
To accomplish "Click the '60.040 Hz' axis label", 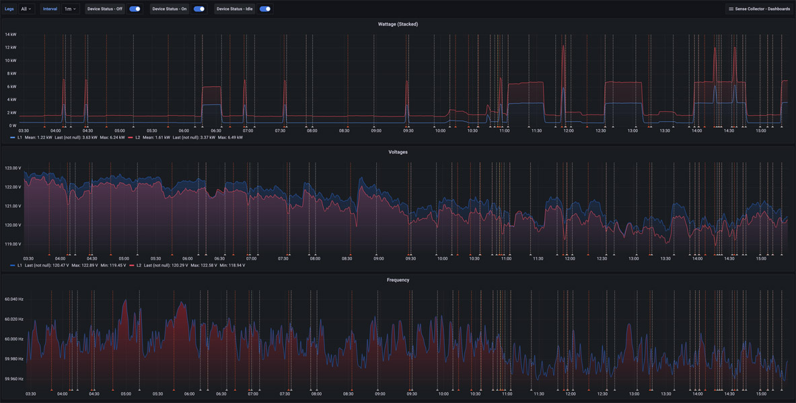I will pos(13,299).
